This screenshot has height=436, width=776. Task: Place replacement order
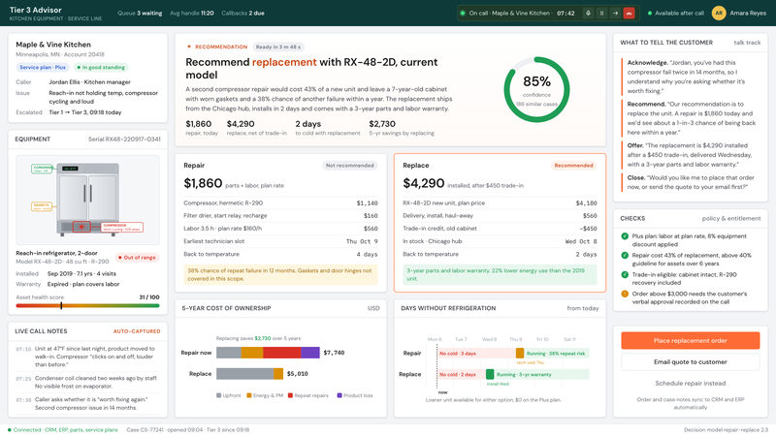coord(690,341)
